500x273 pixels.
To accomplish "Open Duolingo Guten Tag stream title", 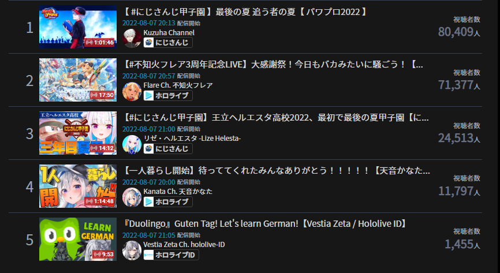I will [x=266, y=223].
